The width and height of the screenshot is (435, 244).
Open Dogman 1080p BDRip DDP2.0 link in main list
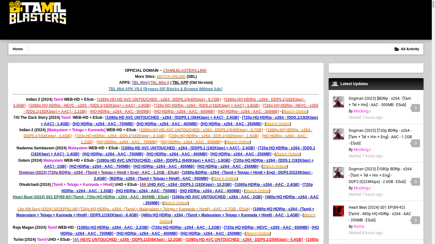[x=203, y=175]
